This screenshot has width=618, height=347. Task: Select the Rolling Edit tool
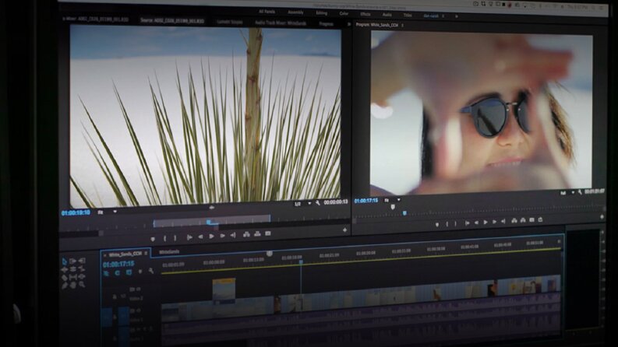tap(73, 269)
